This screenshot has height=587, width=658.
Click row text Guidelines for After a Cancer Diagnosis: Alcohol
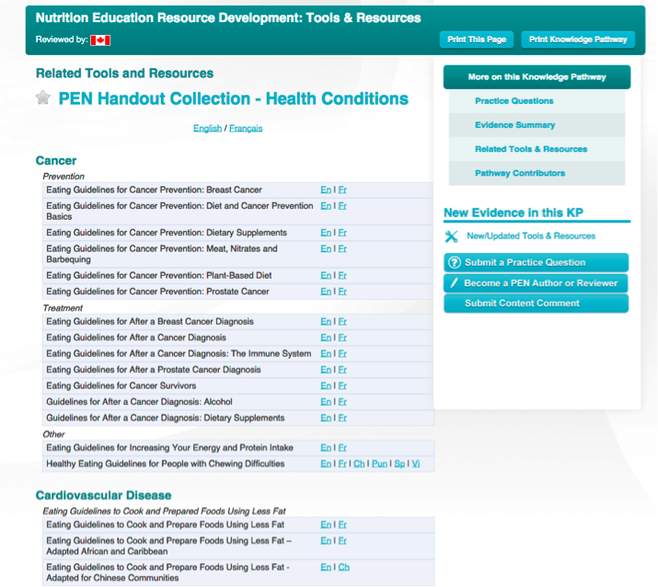coord(139,402)
